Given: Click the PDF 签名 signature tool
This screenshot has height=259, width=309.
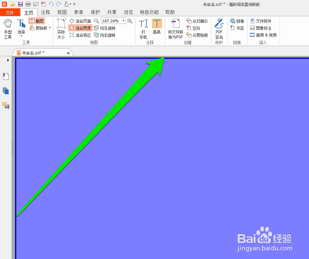Looking at the screenshot, I should [219, 28].
